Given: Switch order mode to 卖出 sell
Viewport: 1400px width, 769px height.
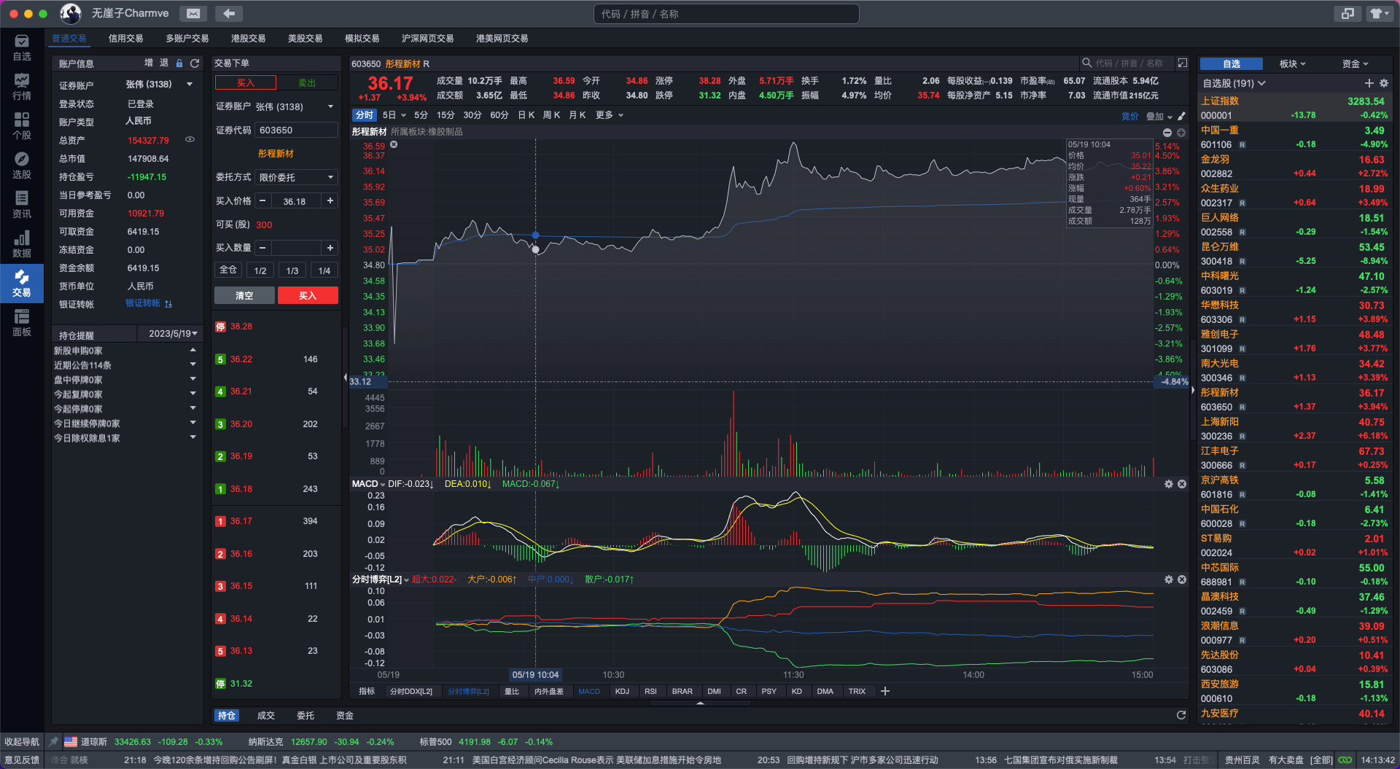Looking at the screenshot, I should 307,83.
